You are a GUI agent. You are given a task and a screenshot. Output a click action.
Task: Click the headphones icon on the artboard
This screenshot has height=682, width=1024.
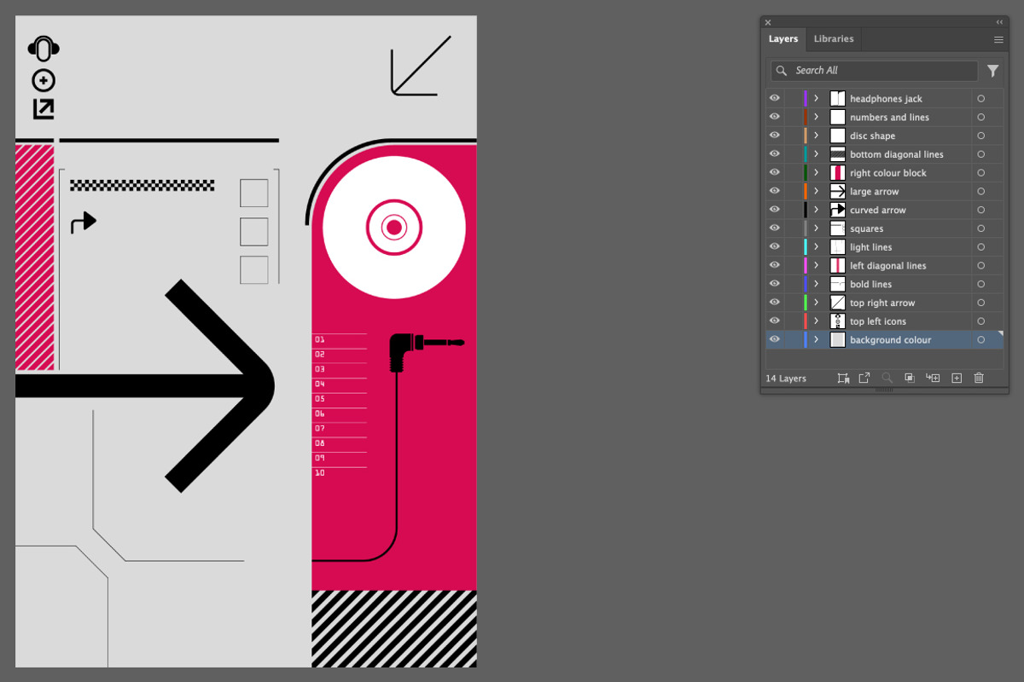pyautogui.click(x=44, y=49)
